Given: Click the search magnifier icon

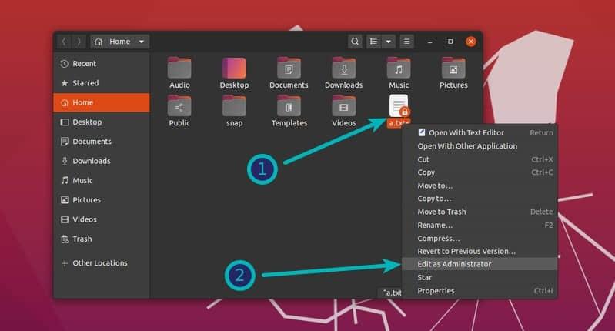Looking at the screenshot, I should tap(354, 42).
